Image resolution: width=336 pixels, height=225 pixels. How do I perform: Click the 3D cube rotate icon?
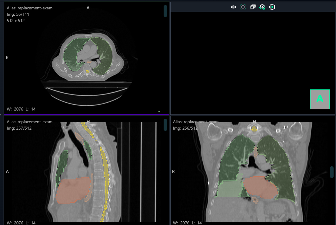point(262,7)
